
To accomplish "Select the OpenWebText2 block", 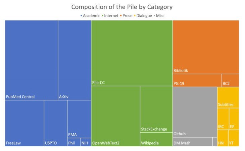I will tap(115, 116).
